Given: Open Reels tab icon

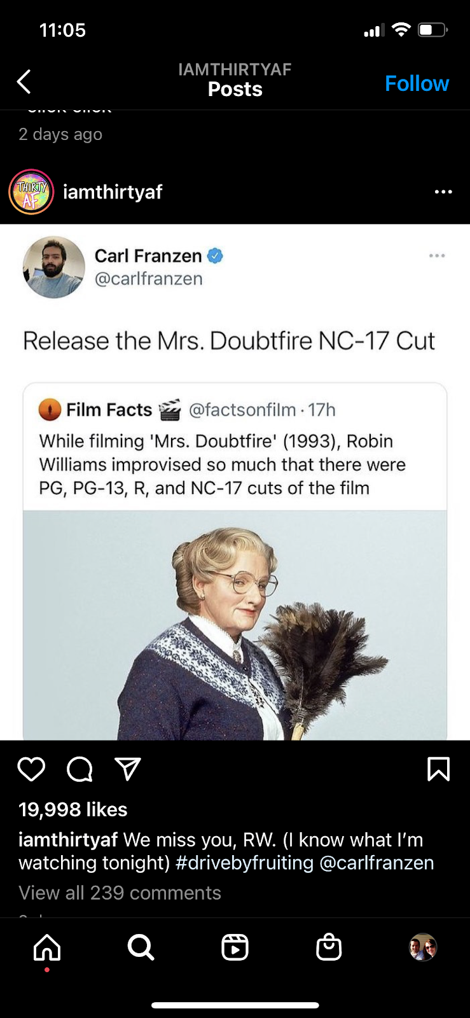Looking at the screenshot, I should (235, 947).
